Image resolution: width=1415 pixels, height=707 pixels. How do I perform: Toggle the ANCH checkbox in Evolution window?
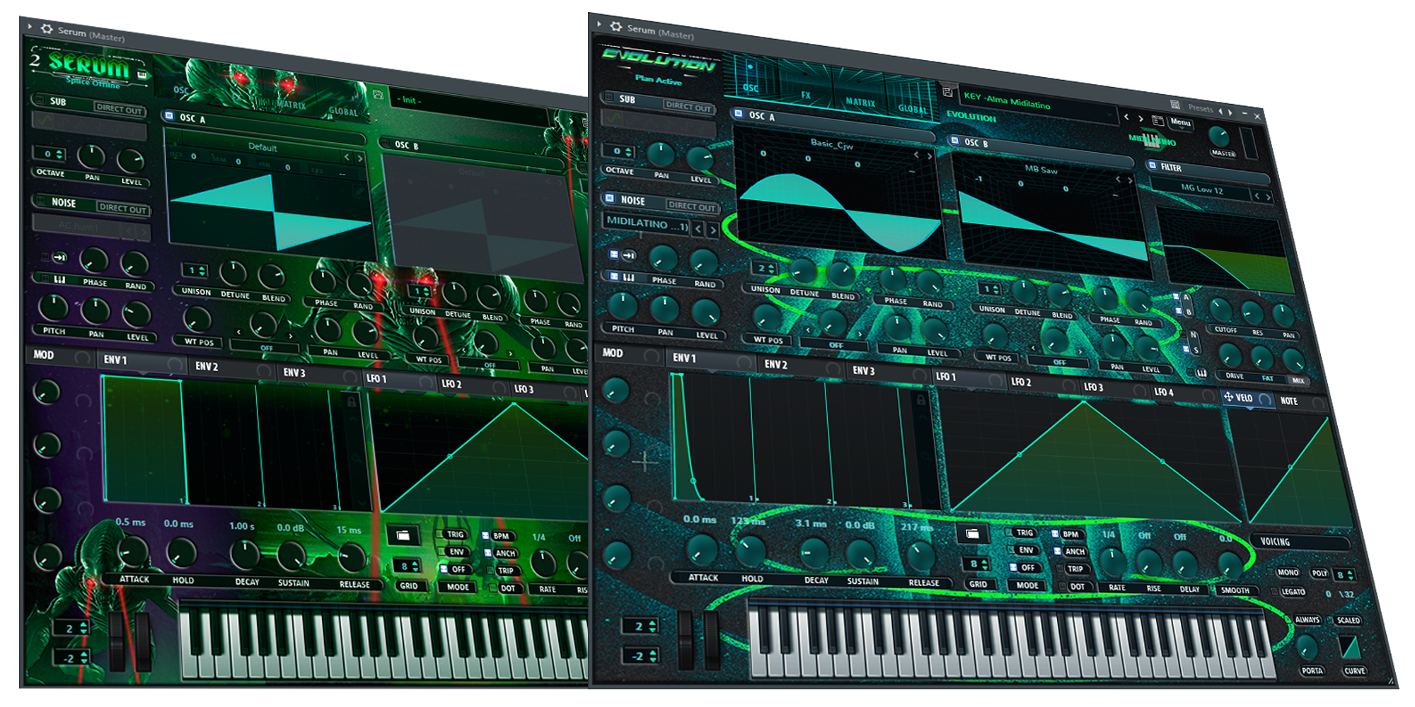coord(1057,551)
